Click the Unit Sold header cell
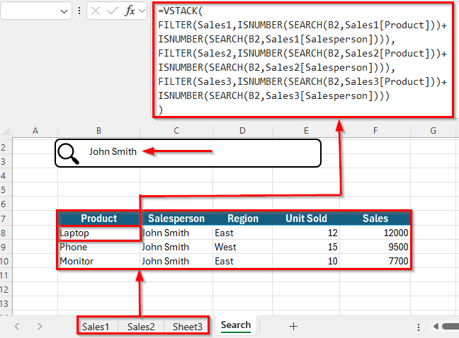 pyautogui.click(x=306, y=218)
